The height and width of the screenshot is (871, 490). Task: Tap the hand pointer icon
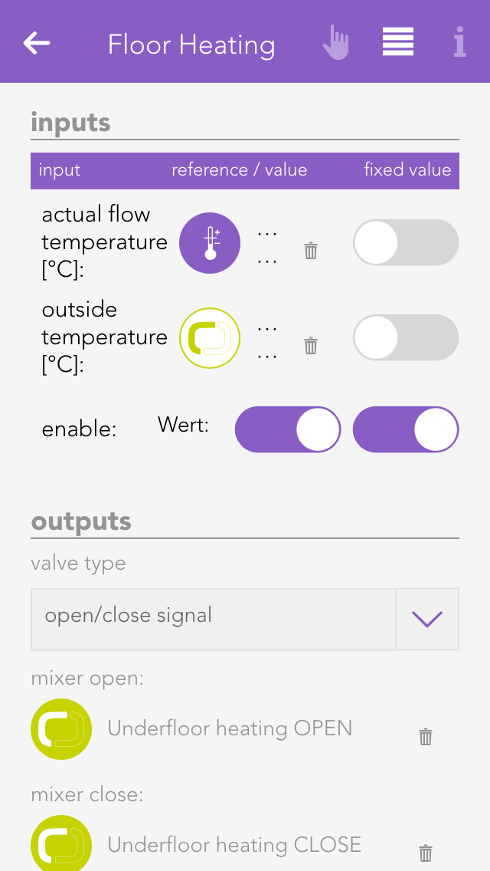coord(335,43)
